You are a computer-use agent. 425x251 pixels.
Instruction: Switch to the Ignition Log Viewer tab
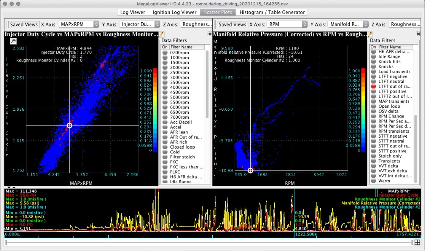(x=174, y=12)
